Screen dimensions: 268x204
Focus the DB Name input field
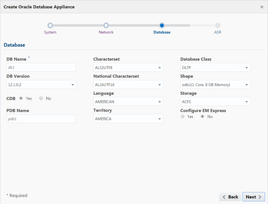tap(41, 67)
